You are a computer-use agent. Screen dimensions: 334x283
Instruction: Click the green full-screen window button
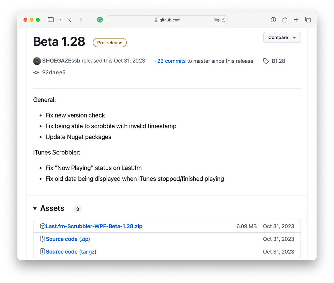point(38,20)
